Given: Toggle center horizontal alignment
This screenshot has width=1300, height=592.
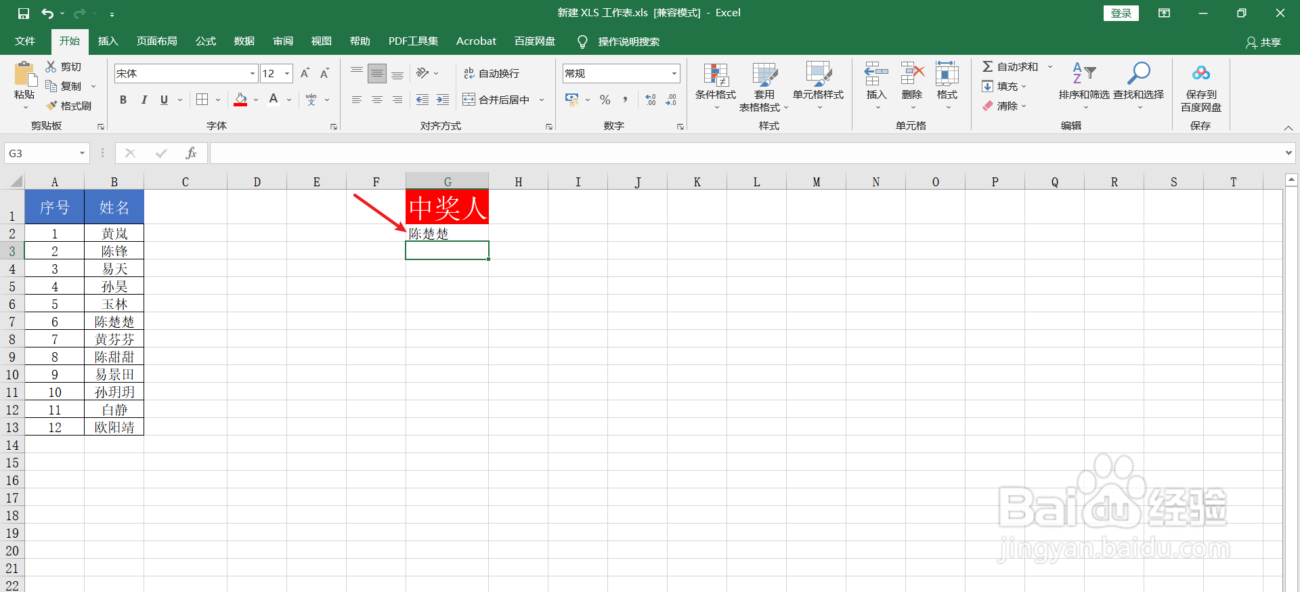Looking at the screenshot, I should [377, 100].
